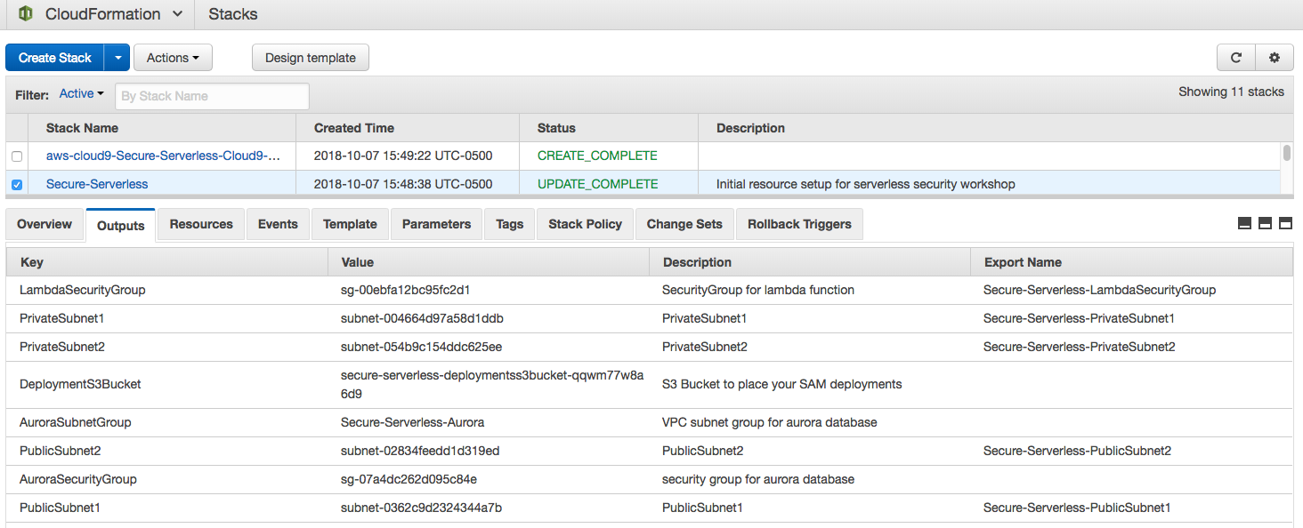Click 'SecurityGroup for lambda function' description

tap(758, 290)
